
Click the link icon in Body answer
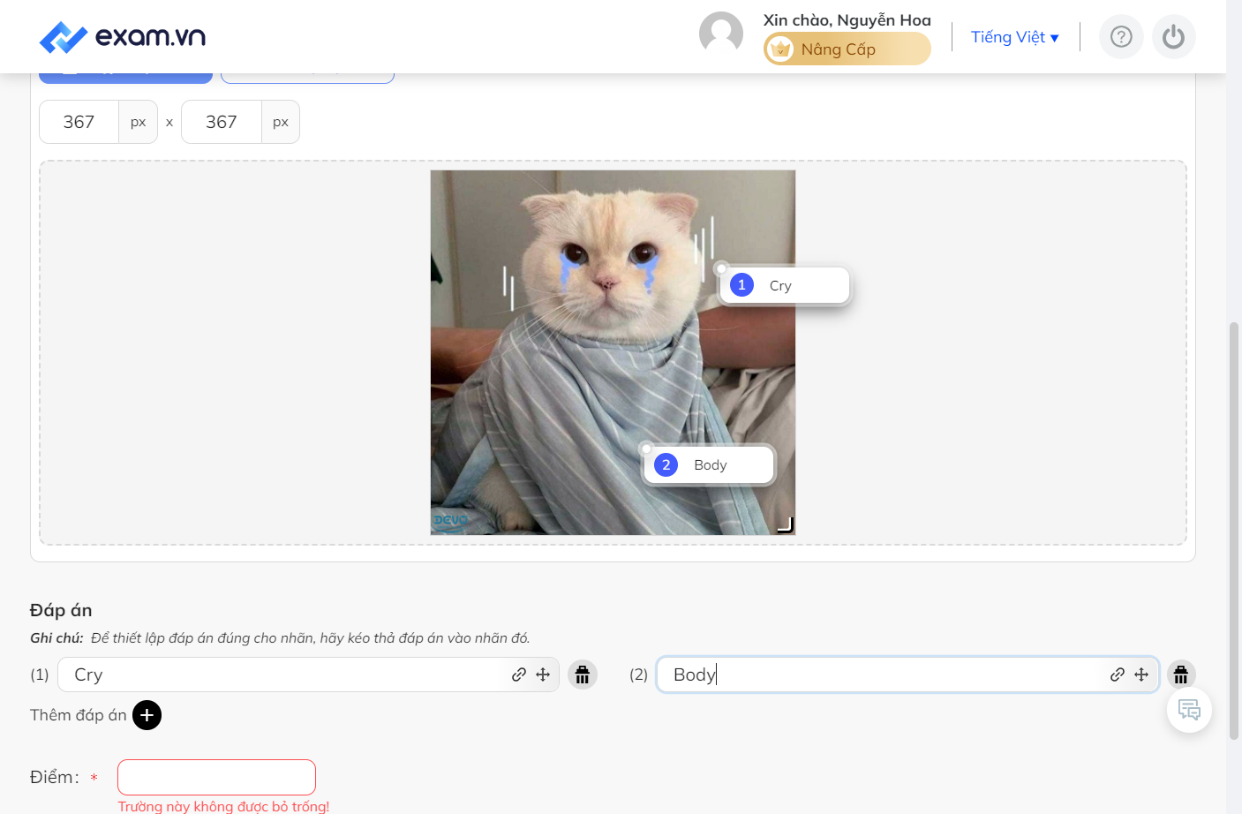pyautogui.click(x=1118, y=675)
